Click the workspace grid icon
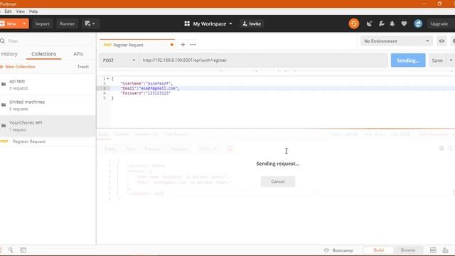 pos(187,23)
